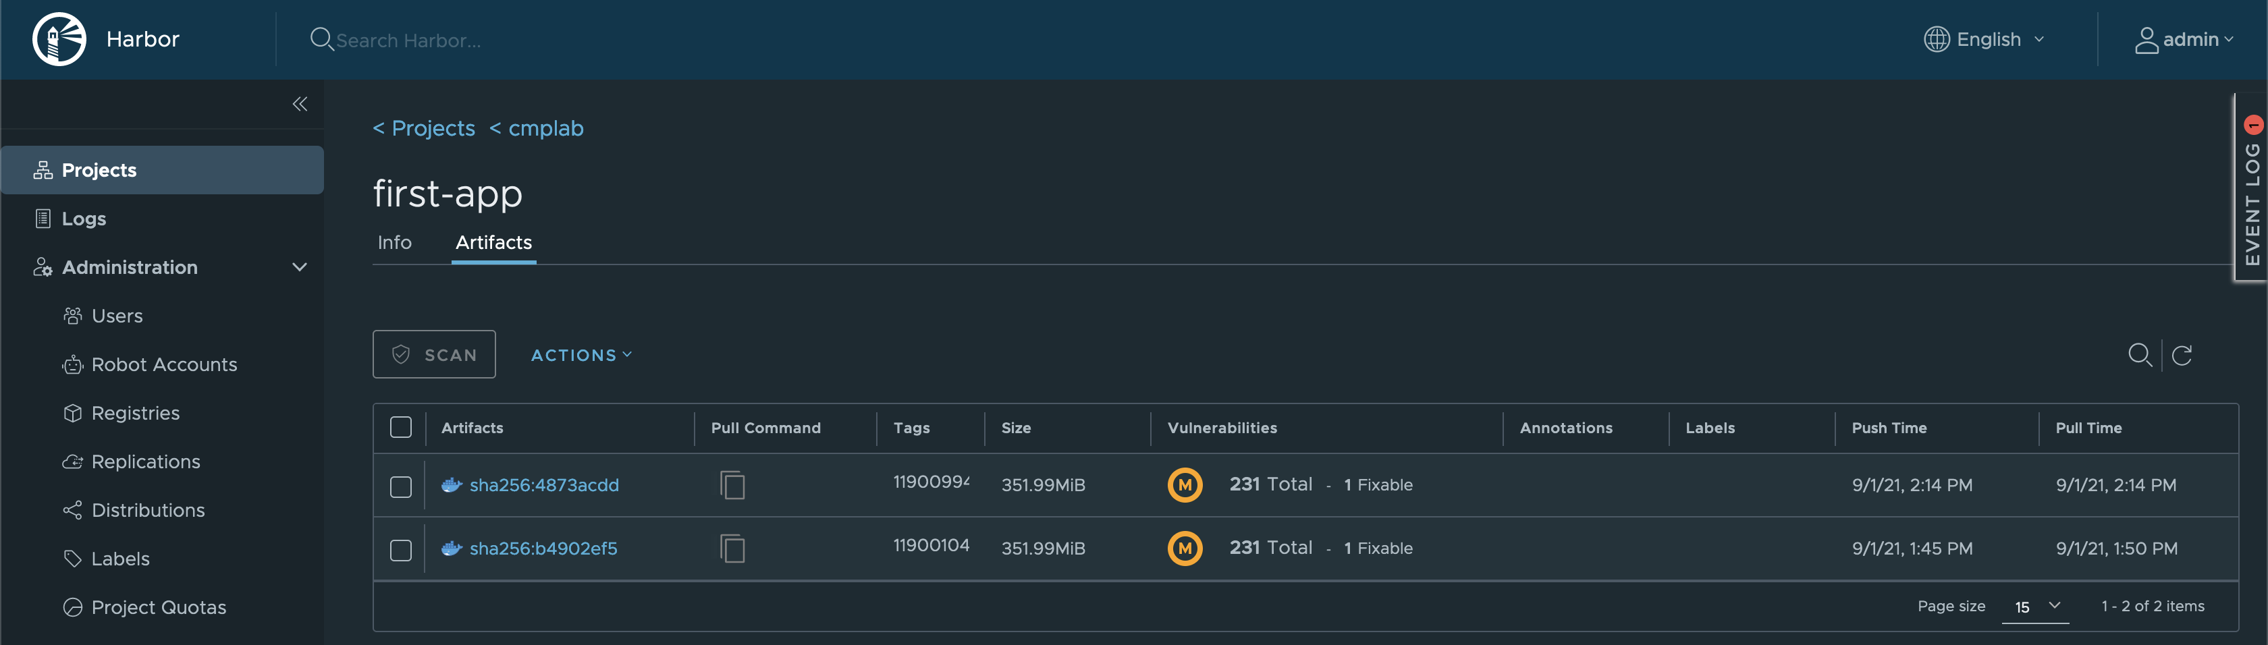The image size is (2268, 645).
Task: Click medium severity badge for sha256:4873acdd
Action: (1185, 485)
